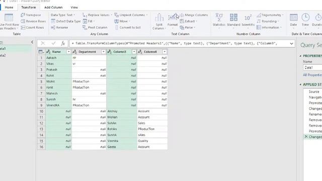The width and height of the screenshot is (322, 181).
Task: Delete the last Changed Type step
Action: (x=306, y=137)
